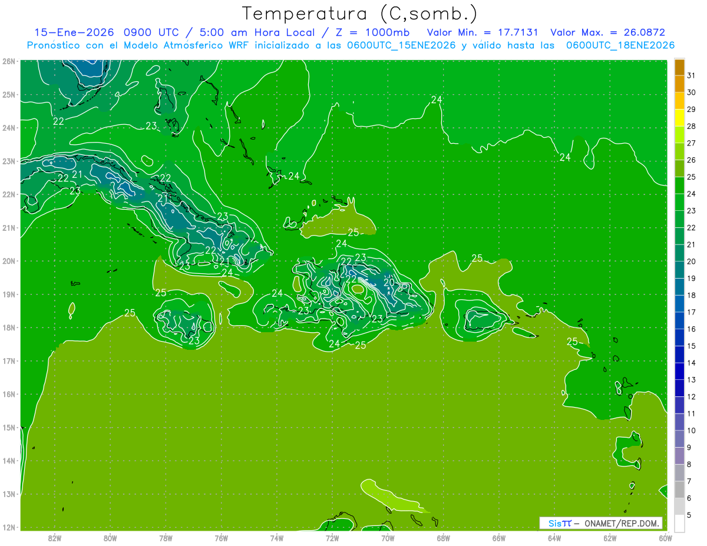Screen dimensions: 707x546
Task: Click the 'Sis' logo text beside ONAMET
Action: [x=555, y=523]
